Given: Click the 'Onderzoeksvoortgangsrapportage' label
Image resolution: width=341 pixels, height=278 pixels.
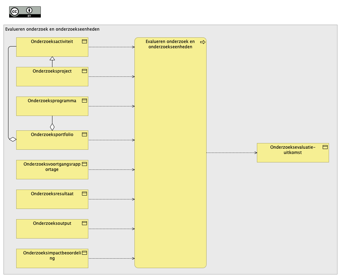Looking at the screenshot, I should [x=52, y=167].
